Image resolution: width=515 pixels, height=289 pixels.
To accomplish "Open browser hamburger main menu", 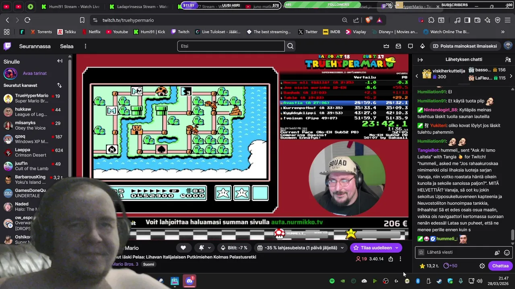I will tap(508, 20).
